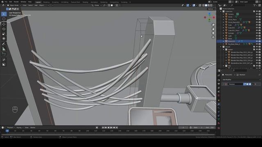Collapse the Collection tree item
The width and height of the screenshot is (262, 147).
pyautogui.click(x=221, y=11)
